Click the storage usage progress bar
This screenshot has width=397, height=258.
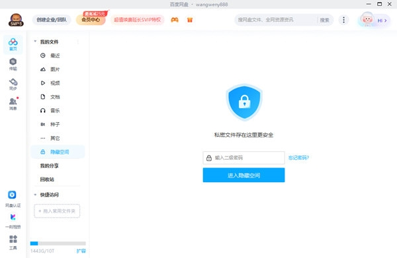click(58, 243)
